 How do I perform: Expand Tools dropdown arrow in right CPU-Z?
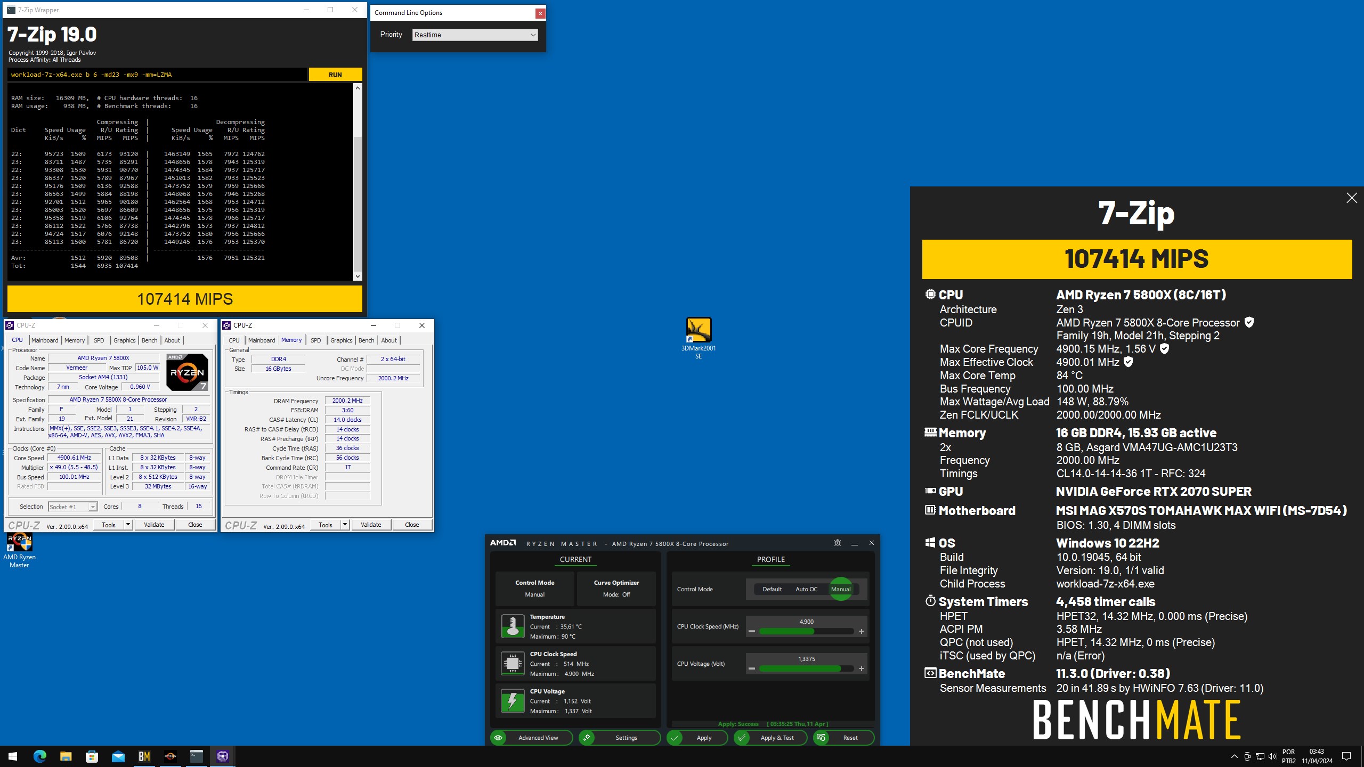point(345,525)
